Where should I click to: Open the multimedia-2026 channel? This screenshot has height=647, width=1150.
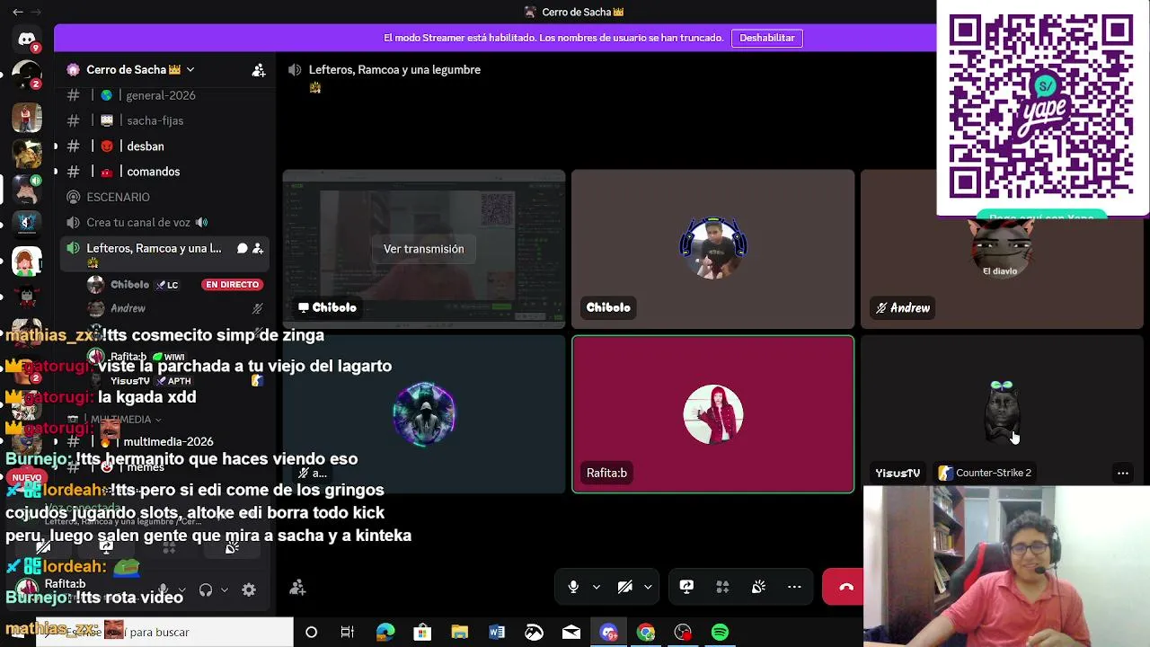[x=168, y=441]
